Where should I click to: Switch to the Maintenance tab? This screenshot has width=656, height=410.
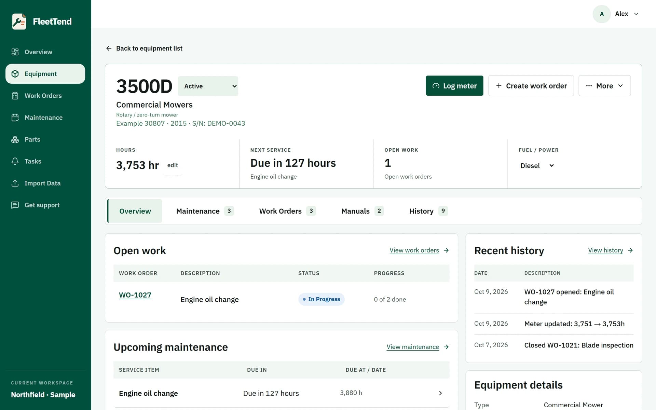click(x=205, y=211)
